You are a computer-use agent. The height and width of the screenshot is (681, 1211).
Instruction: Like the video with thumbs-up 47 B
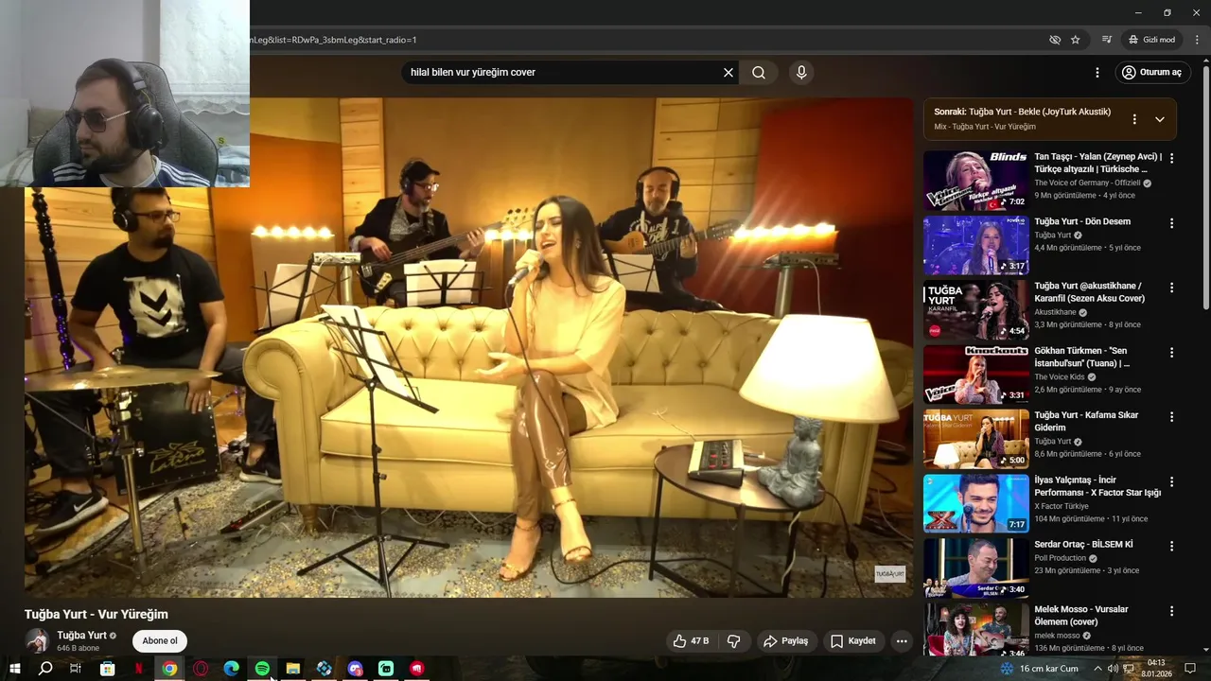click(692, 641)
